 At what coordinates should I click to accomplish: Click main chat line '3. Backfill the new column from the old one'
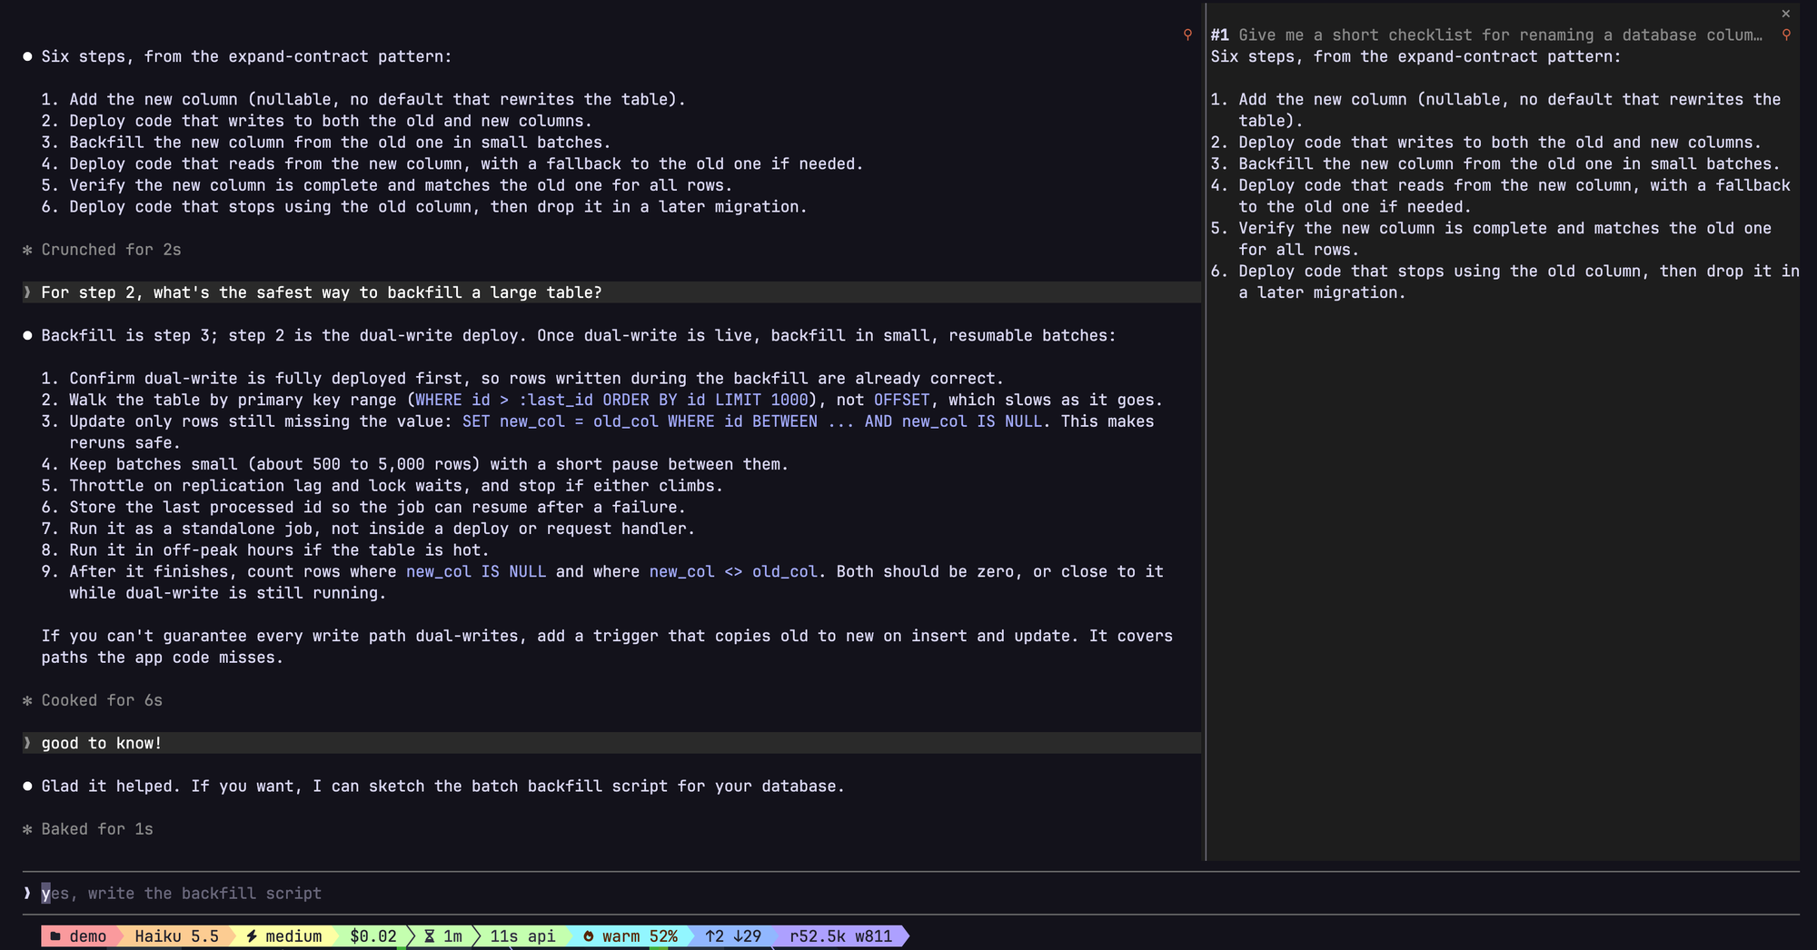pyautogui.click(x=326, y=143)
